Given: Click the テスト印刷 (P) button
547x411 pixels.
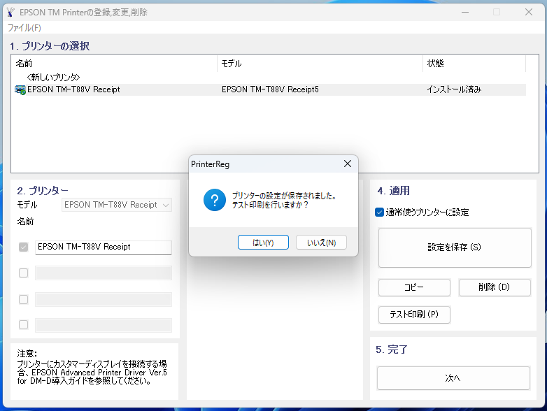Looking at the screenshot, I should pos(414,315).
